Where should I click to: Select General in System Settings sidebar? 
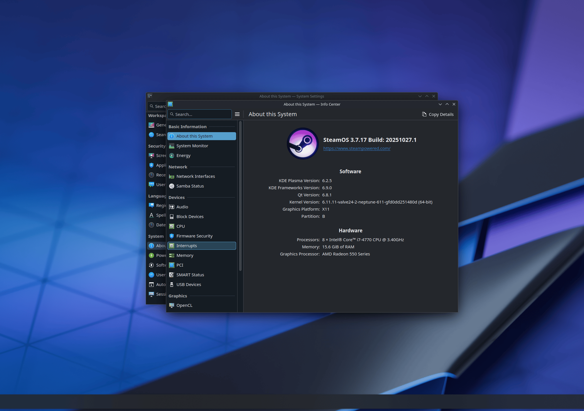pyautogui.click(x=157, y=125)
